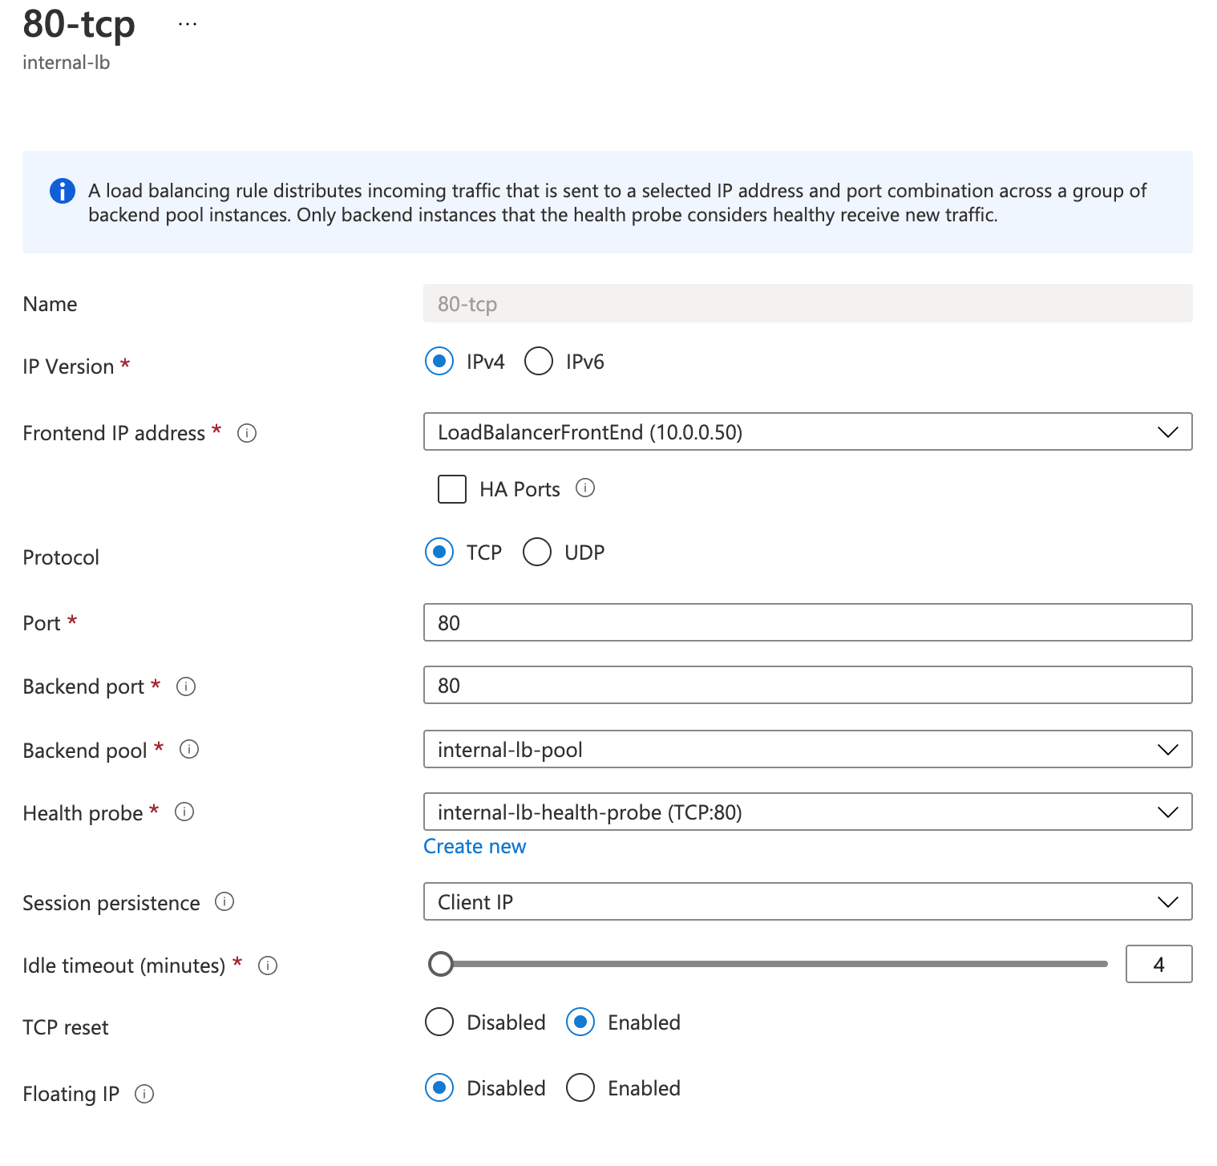1217x1166 pixels.
Task: Select the UDP protocol option
Action: (537, 552)
